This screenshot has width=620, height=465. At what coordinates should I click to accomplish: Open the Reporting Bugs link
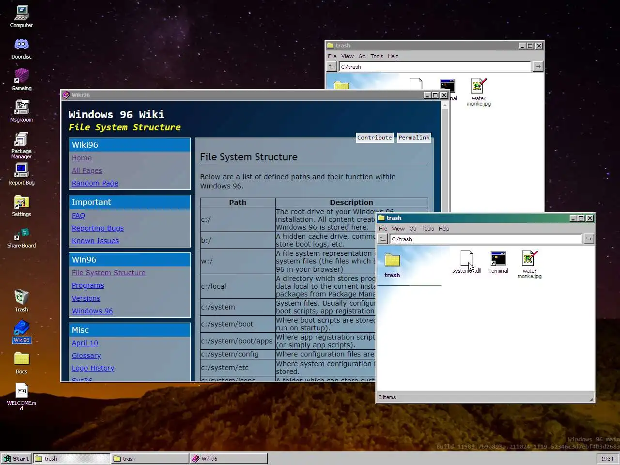97,228
